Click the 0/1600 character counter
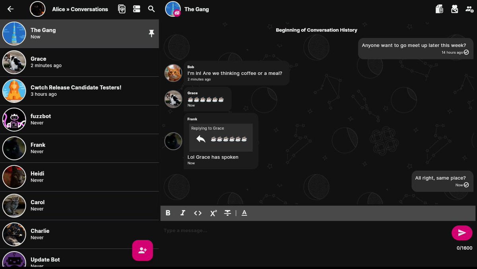The image size is (477, 269). 464,248
